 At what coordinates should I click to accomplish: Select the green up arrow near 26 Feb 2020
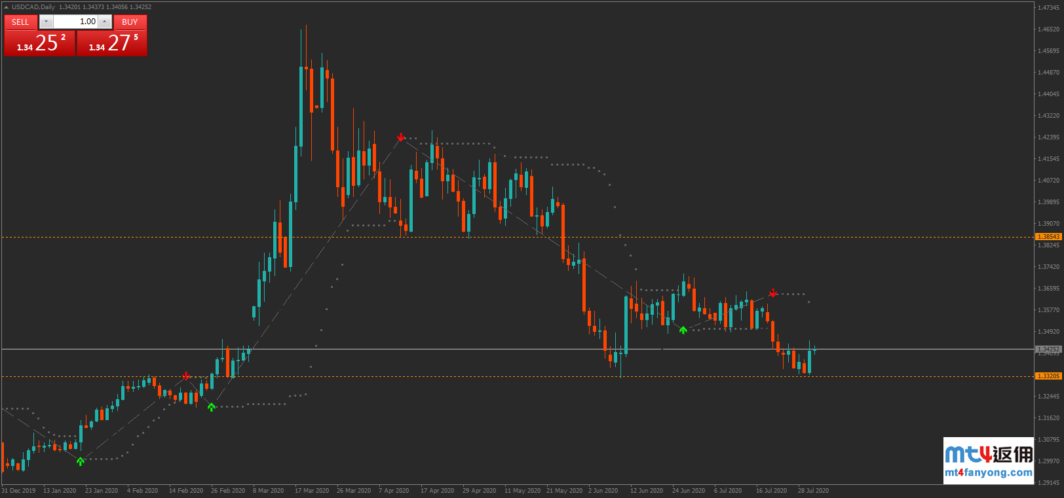point(211,407)
